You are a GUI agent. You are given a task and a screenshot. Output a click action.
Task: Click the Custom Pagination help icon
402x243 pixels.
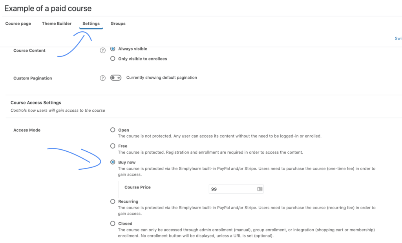point(103,78)
